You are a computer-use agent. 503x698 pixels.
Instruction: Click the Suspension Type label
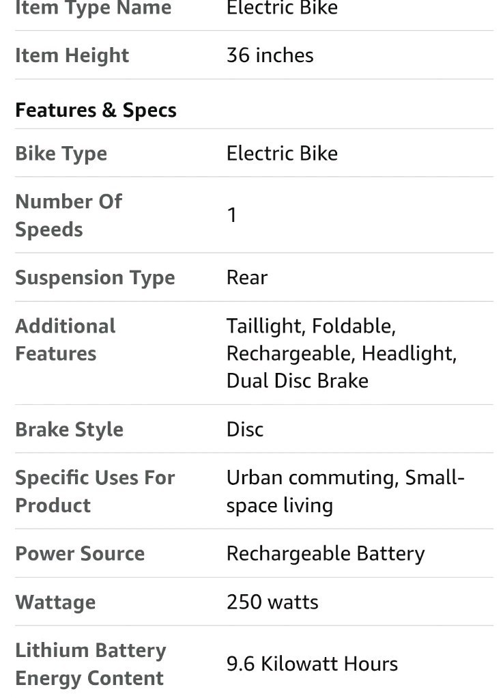95,278
